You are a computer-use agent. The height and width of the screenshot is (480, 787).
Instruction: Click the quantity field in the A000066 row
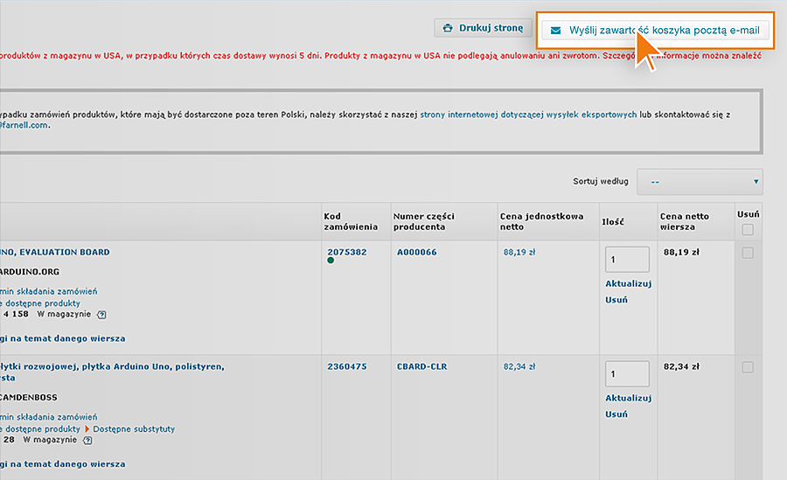click(627, 260)
